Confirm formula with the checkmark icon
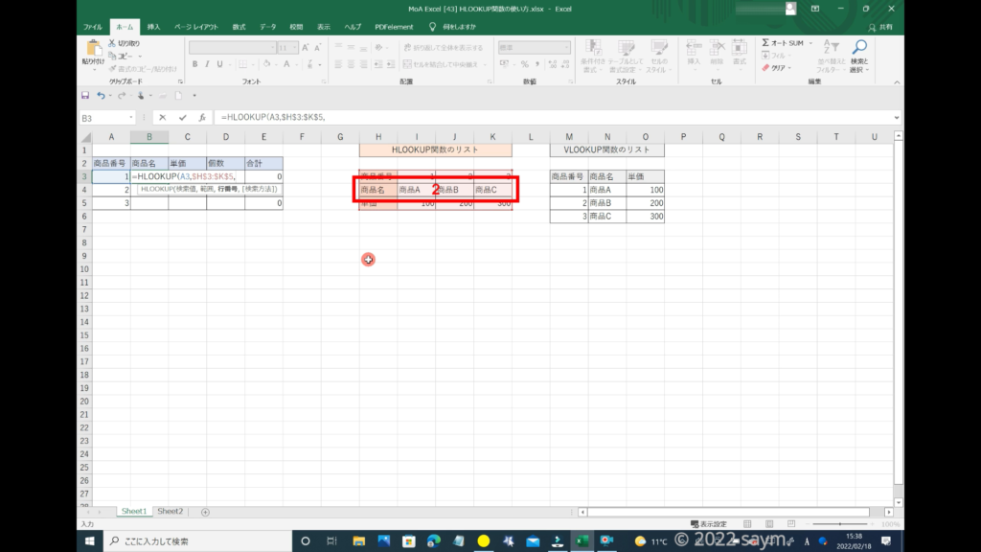 (x=182, y=117)
